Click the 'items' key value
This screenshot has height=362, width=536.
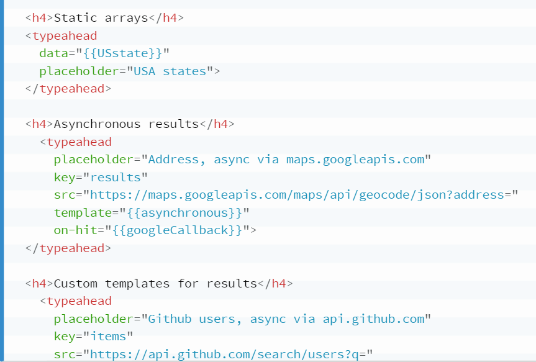108,337
